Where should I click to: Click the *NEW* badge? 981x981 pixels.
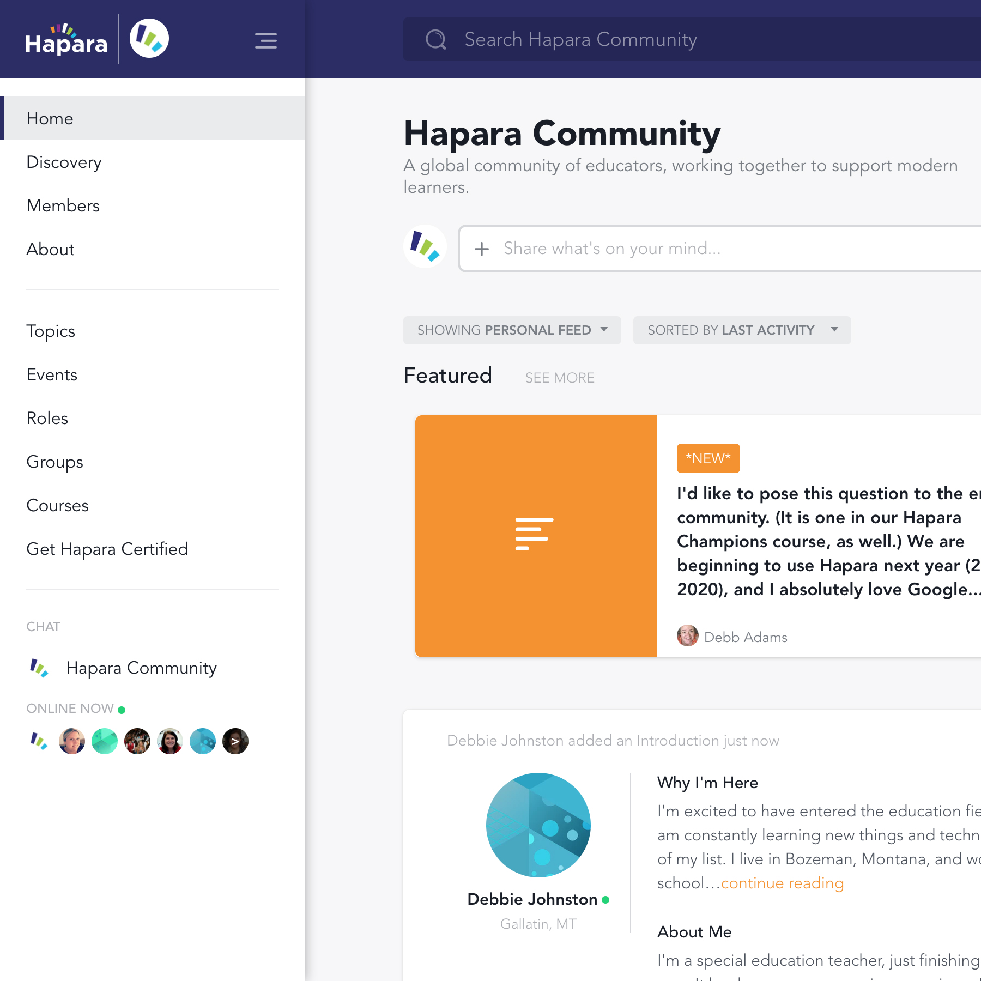tap(708, 458)
